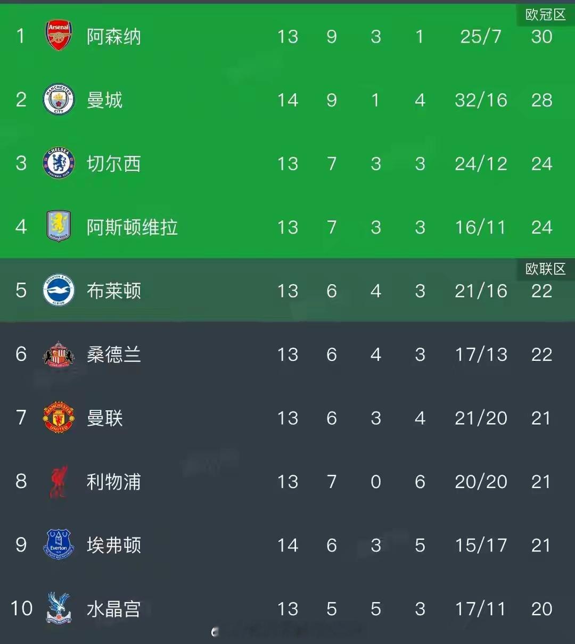
Task: Click the Arsenal club crest
Action: [59, 36]
